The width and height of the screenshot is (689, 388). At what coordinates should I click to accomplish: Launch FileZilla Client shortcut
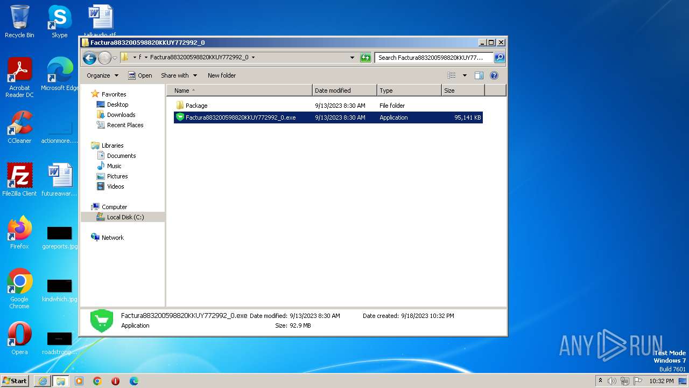19,180
